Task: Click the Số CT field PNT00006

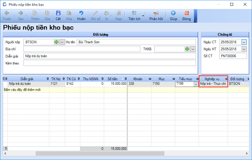Action: [x=233, y=56]
